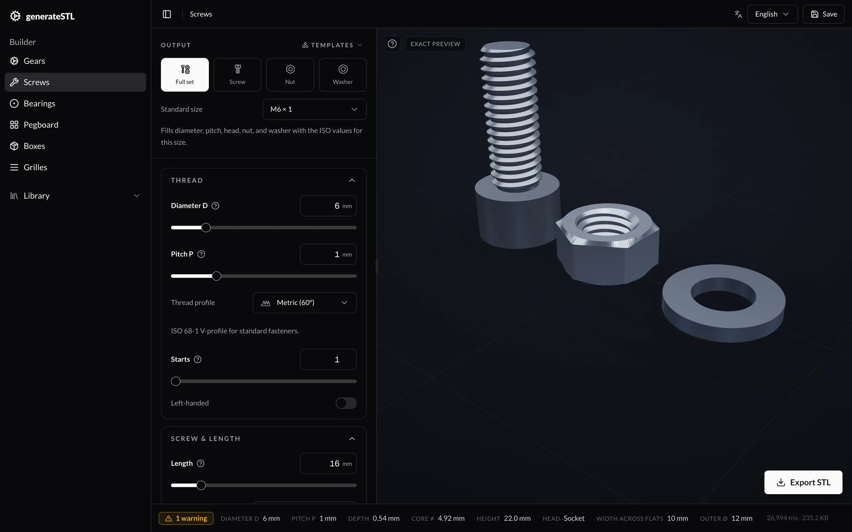852x532 pixels.
Task: Toggle the sidebar panel icon
Action: pos(167,14)
